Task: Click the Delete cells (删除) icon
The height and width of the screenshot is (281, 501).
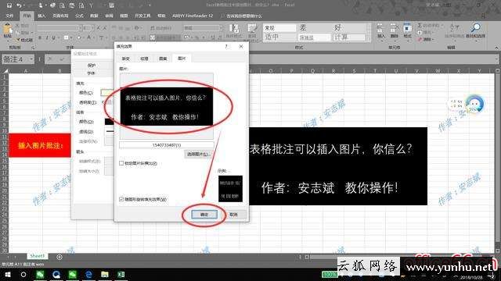Action: [x=395, y=28]
